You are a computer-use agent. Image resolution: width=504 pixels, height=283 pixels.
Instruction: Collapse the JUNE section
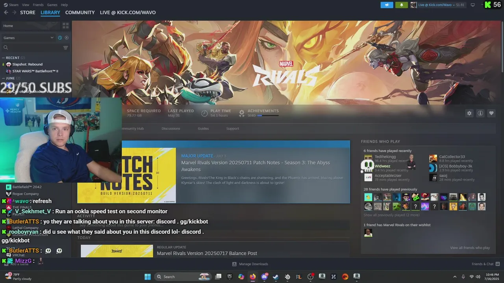click(11, 78)
